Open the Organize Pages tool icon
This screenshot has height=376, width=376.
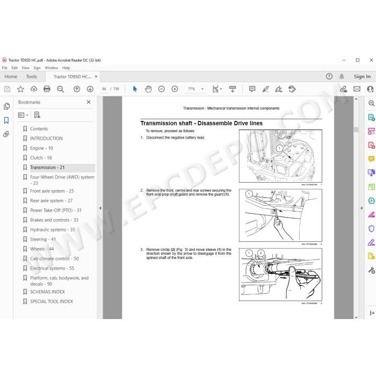371,186
